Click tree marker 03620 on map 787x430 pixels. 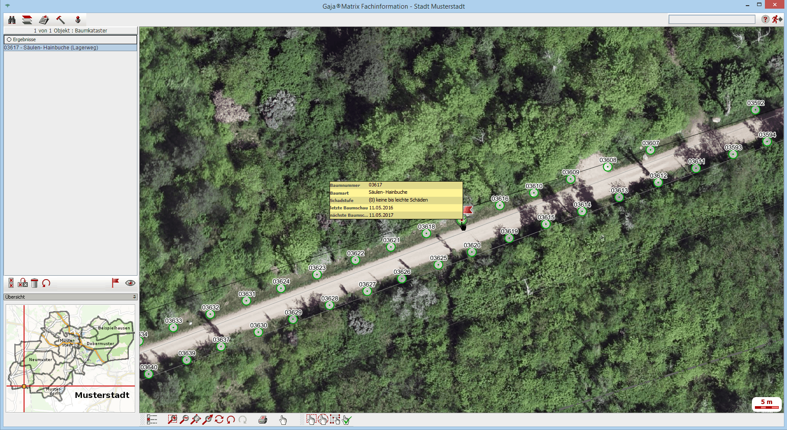(x=472, y=252)
